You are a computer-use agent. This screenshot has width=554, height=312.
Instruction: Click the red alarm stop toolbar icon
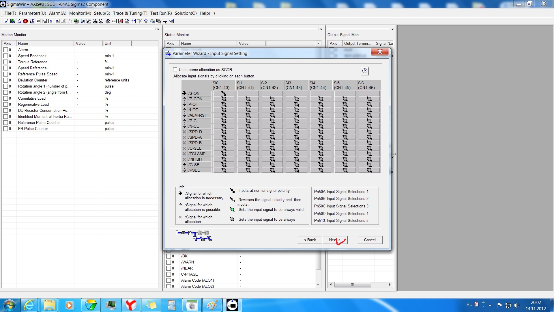(x=25, y=21)
